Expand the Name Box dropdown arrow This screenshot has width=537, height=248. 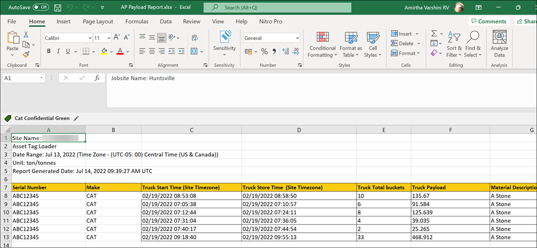[41, 78]
